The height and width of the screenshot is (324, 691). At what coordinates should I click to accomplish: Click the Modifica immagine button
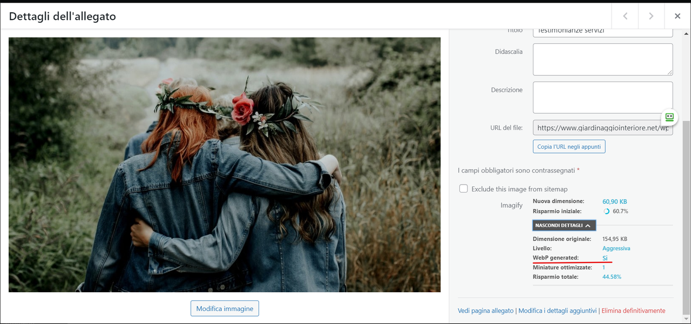[x=225, y=308]
